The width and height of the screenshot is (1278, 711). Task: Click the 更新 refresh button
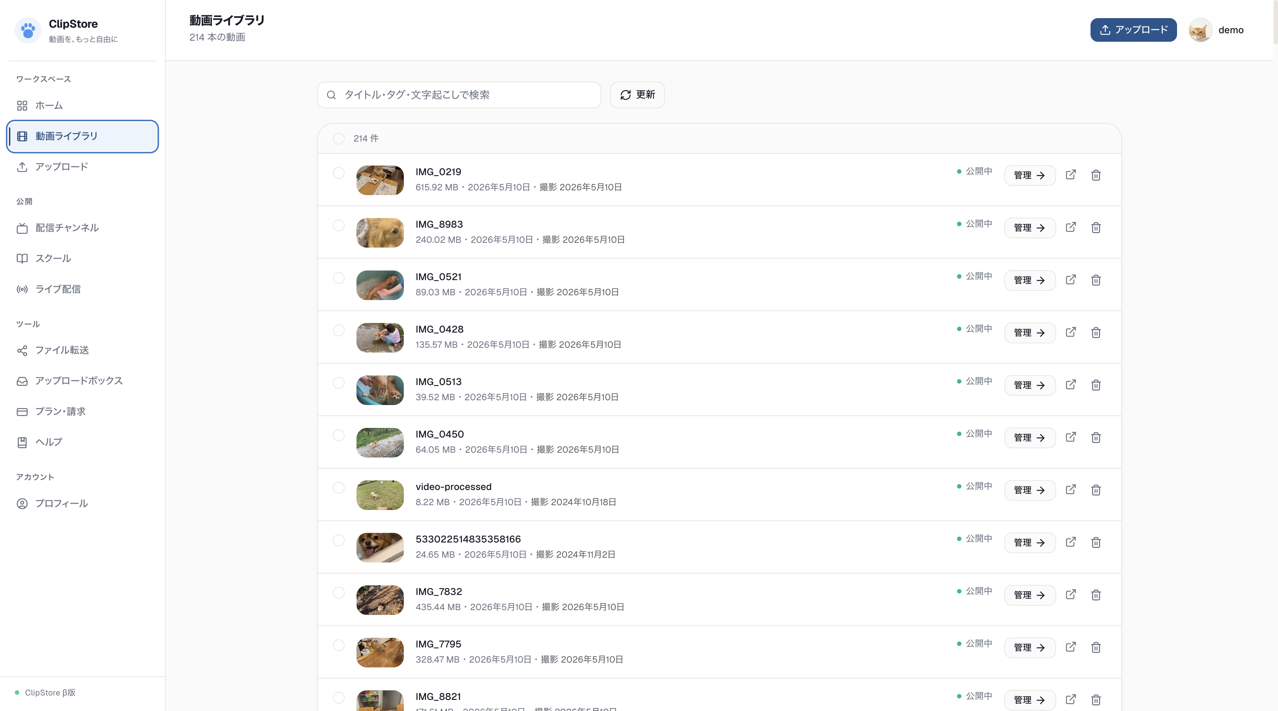pyautogui.click(x=637, y=95)
